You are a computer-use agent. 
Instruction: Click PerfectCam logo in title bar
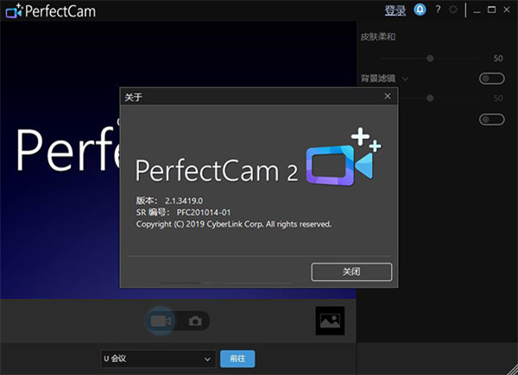coord(51,11)
